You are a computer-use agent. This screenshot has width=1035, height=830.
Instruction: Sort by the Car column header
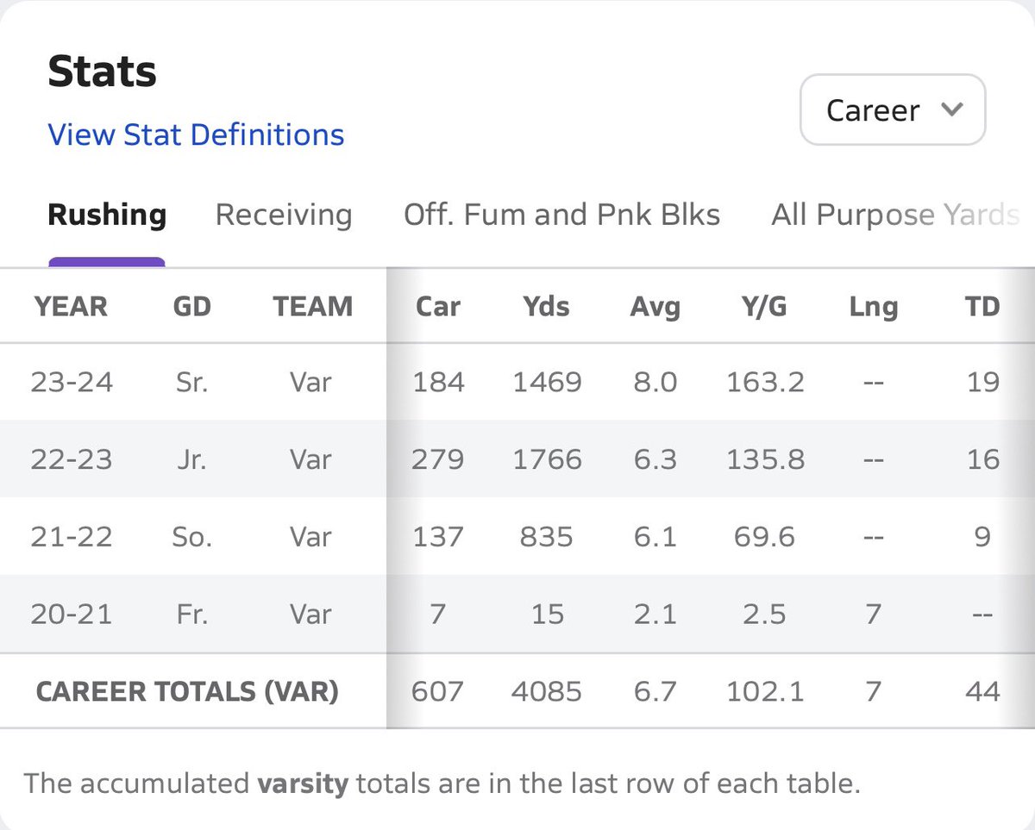coord(438,306)
